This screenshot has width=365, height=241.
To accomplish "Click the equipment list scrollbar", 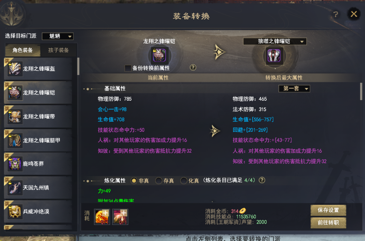I will [78, 66].
